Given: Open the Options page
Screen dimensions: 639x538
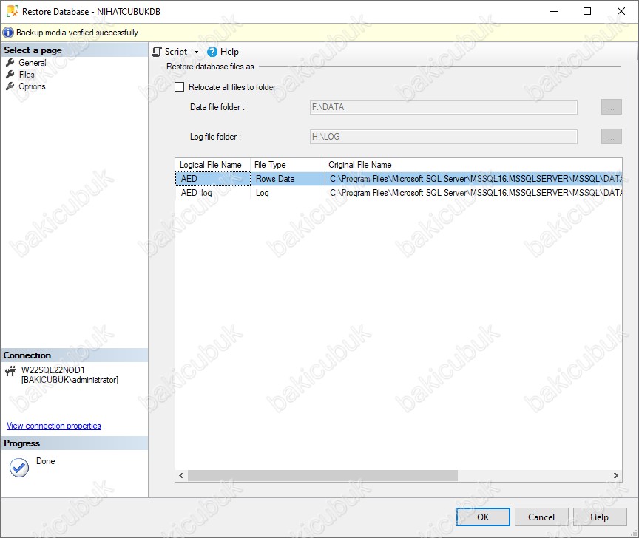Looking at the screenshot, I should [x=32, y=86].
